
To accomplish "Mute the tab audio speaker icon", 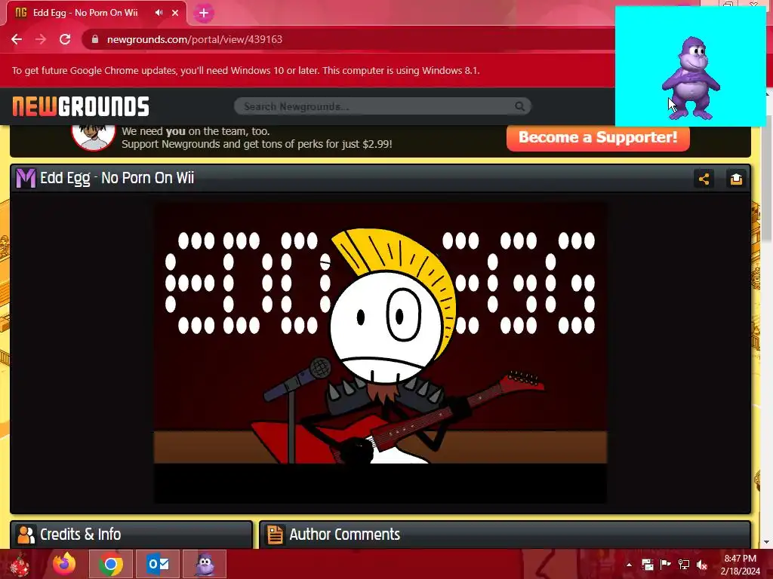I will click(x=159, y=13).
